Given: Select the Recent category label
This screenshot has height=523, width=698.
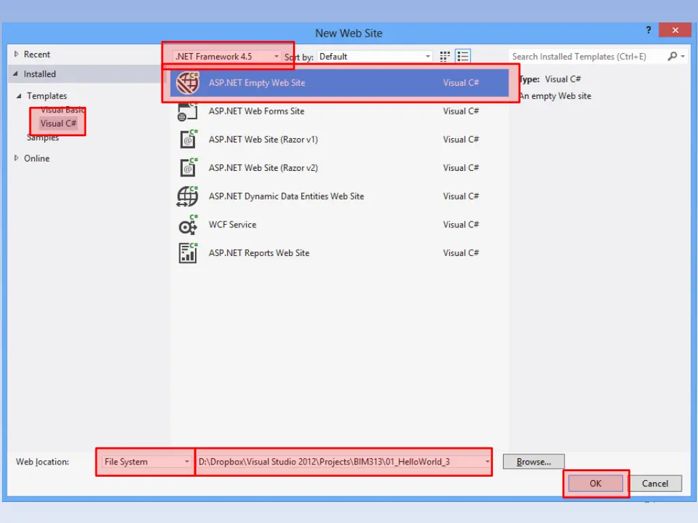Looking at the screenshot, I should (x=37, y=54).
